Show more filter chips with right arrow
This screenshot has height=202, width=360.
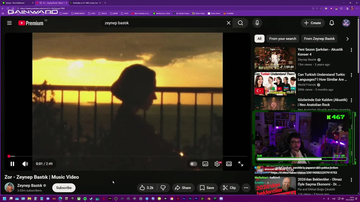(347, 39)
